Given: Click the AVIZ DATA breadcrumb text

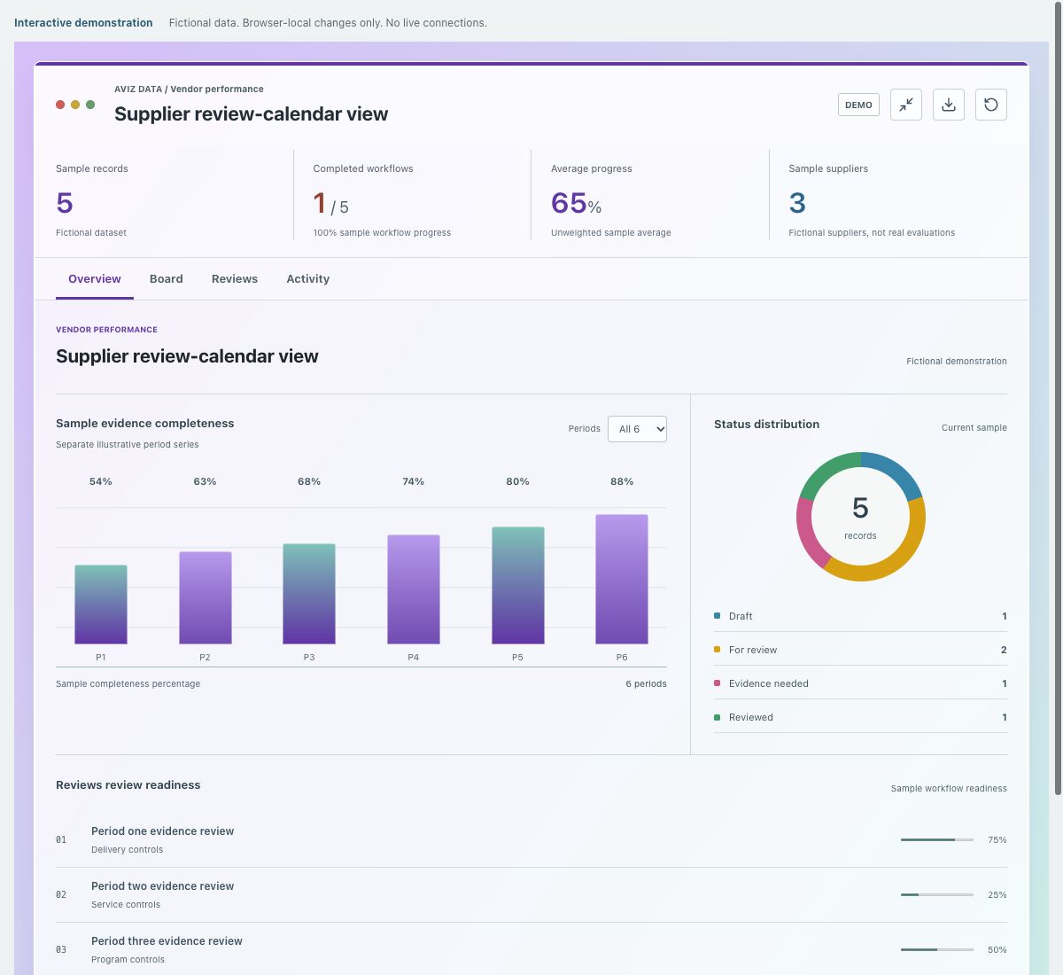Looking at the screenshot, I should point(138,89).
